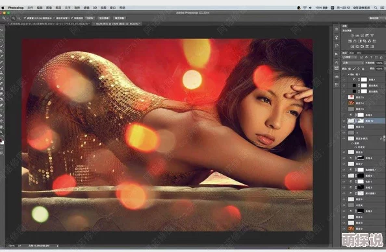Viewport: 386px width, 252px height.
Task: Add an Invert adjustment layer
Action: pos(352,47)
